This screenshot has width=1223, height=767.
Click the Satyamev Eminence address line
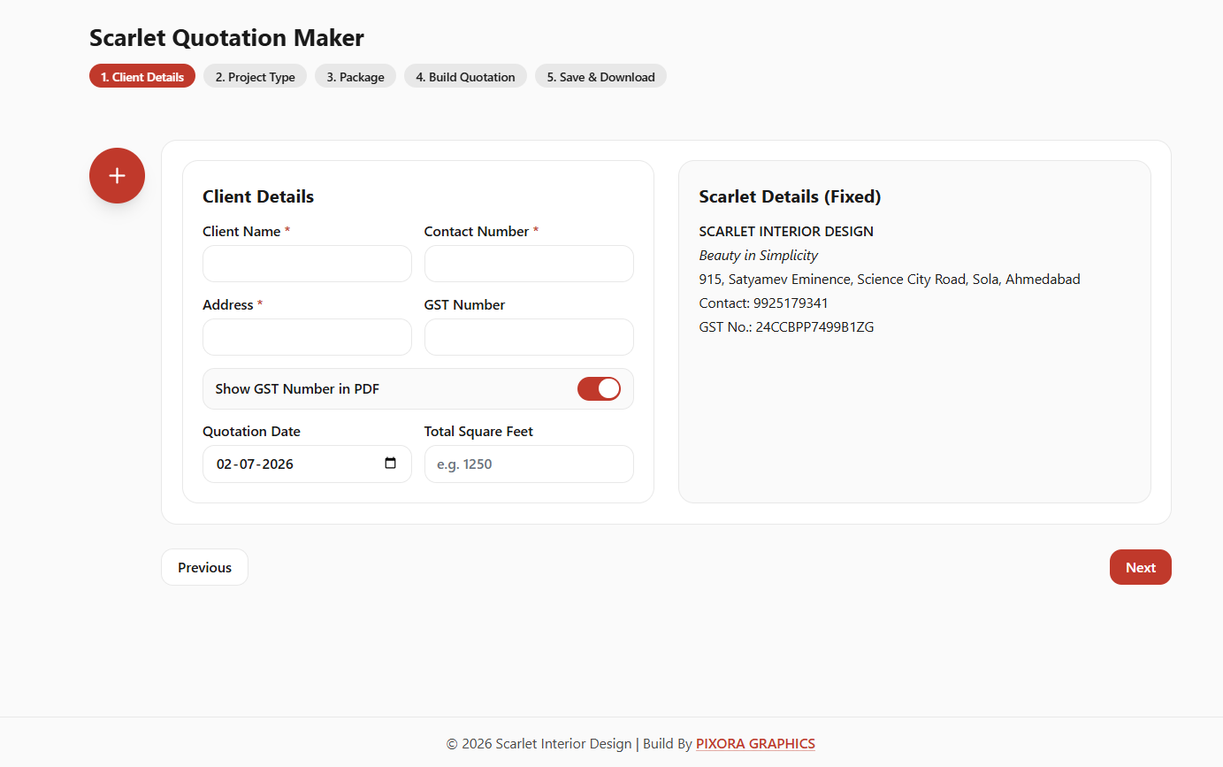point(890,279)
